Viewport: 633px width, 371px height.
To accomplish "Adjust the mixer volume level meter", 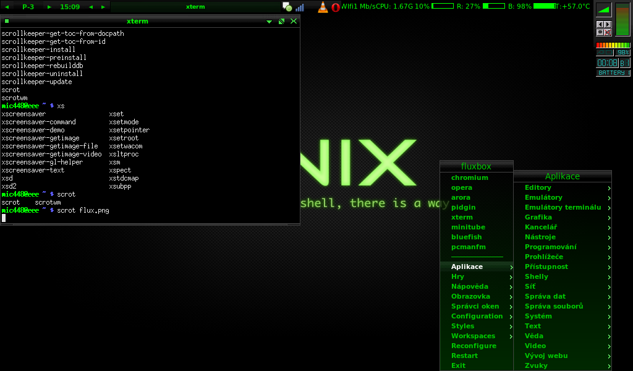I will click(x=622, y=19).
